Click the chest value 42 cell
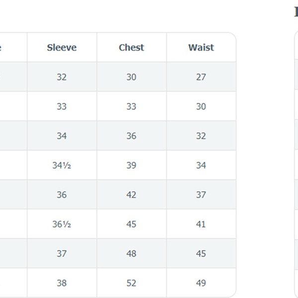This screenshot has width=298, height=298. click(x=131, y=195)
